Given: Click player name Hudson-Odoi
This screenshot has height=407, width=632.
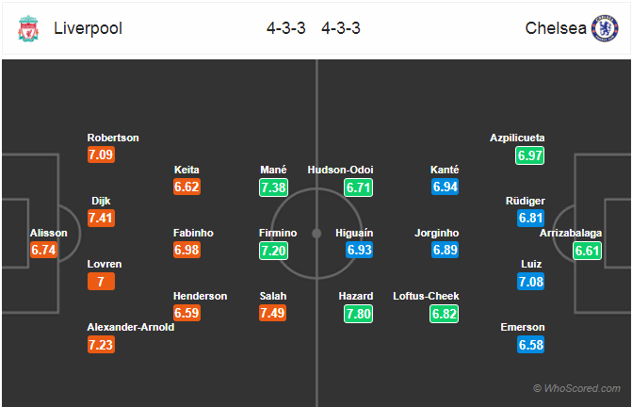Looking at the screenshot, I should (340, 170).
